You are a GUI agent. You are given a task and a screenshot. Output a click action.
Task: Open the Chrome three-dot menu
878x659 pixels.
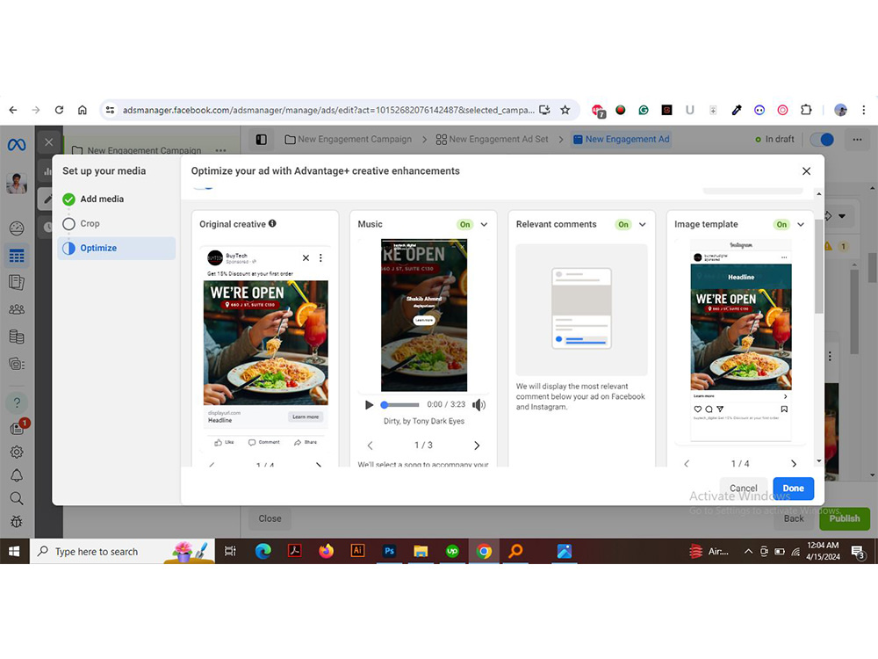863,110
